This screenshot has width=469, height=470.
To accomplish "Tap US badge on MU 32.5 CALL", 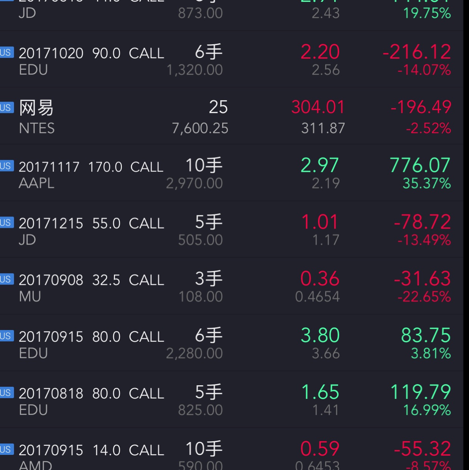I will [x=6, y=279].
